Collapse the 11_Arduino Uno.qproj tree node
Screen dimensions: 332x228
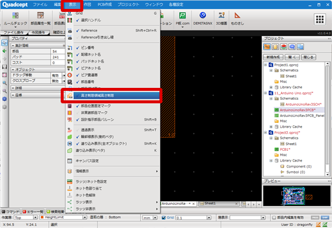coord(265,93)
